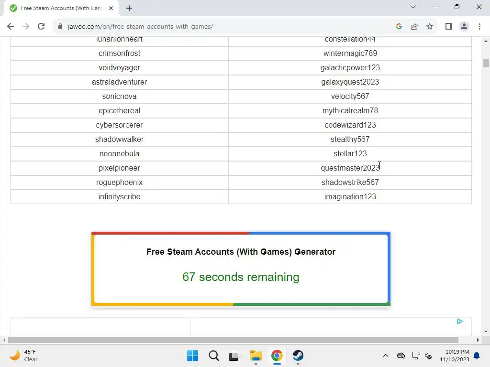Click the horizontal scrollbar left arrow
490x367 pixels.
coord(4,340)
